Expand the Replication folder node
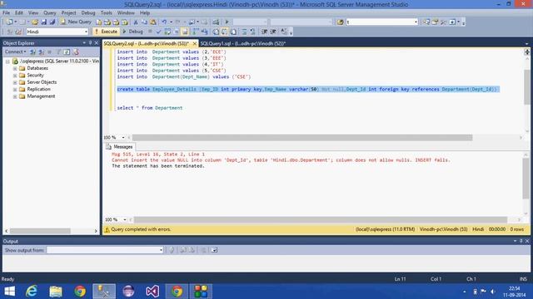The height and width of the screenshot is (299, 533). coord(15,90)
